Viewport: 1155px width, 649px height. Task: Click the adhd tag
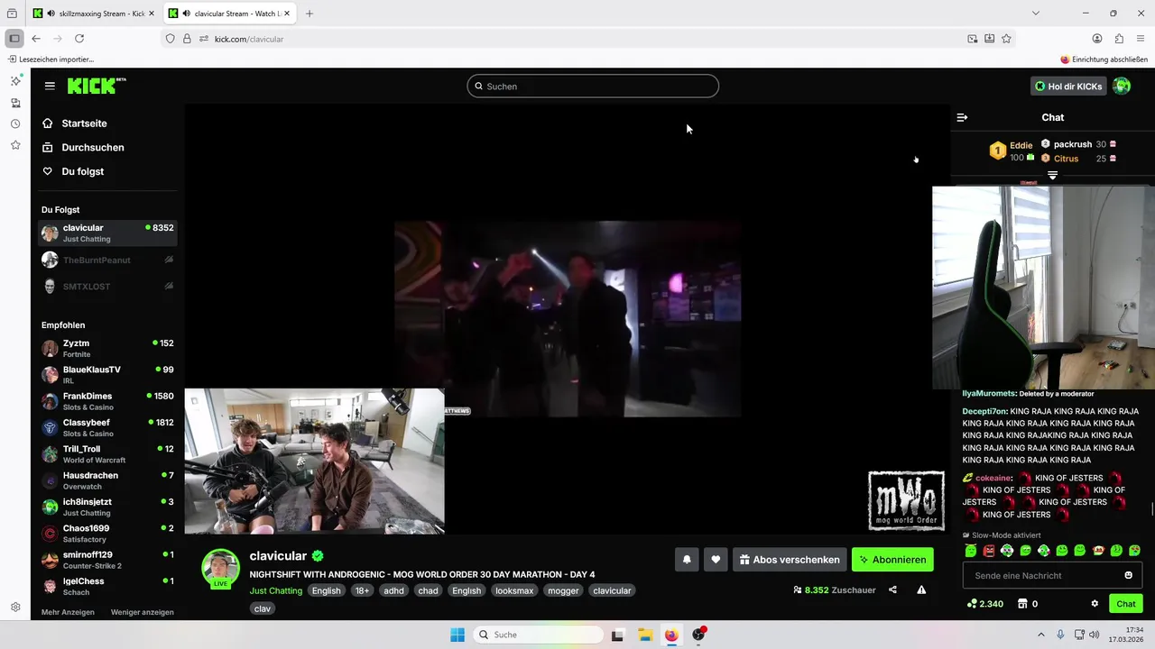pos(393,590)
